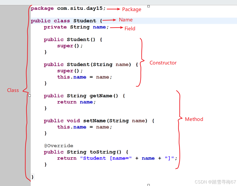Click the no-argument public Student() constructor header
Image resolution: width=237 pixels, height=186 pixels.
(73, 40)
